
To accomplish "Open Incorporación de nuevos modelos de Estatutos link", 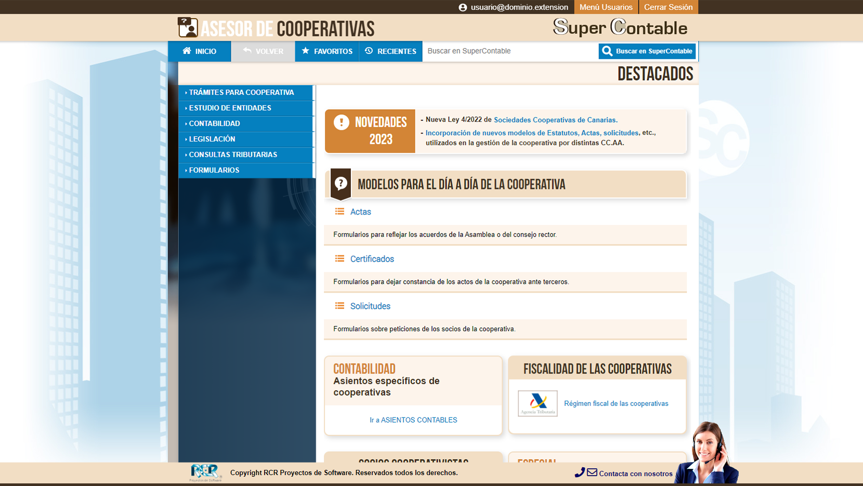I will pos(532,133).
